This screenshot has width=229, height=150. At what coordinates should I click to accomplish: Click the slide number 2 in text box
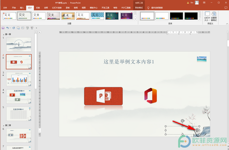pos(197,130)
